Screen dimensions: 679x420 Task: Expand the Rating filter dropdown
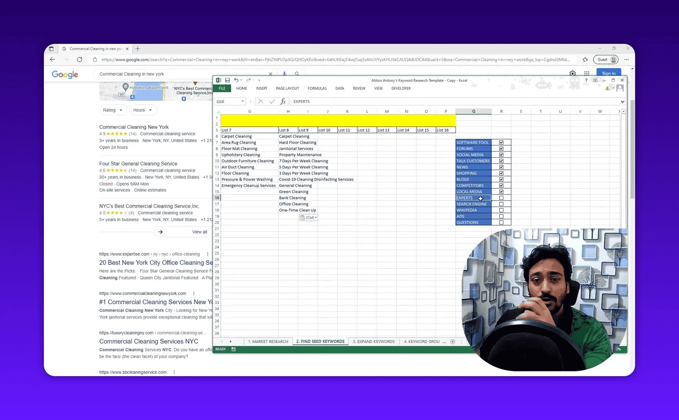coord(113,110)
